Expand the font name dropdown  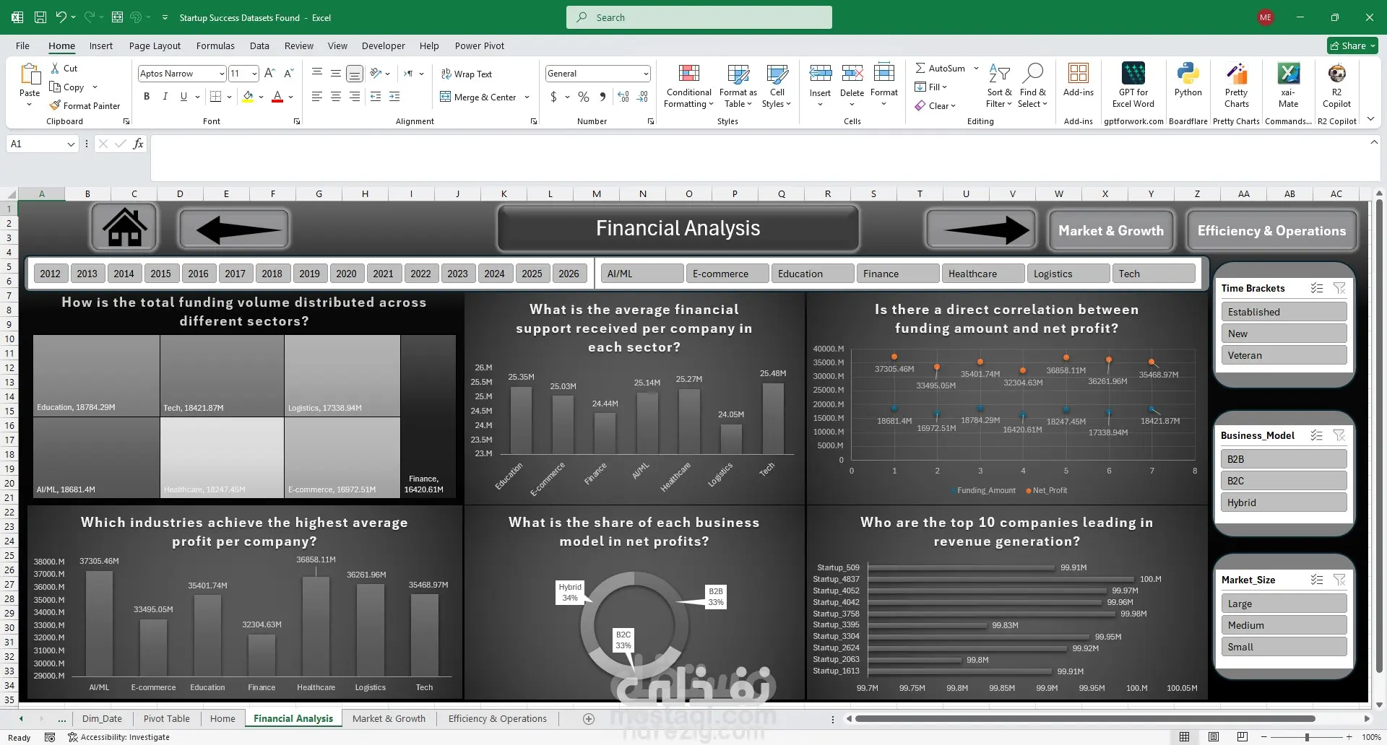coord(222,74)
